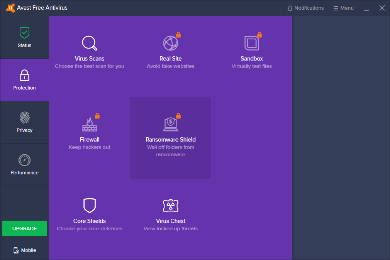Click the Ransomware Shield title
Viewport: 390px width, 260px height.
point(171,139)
